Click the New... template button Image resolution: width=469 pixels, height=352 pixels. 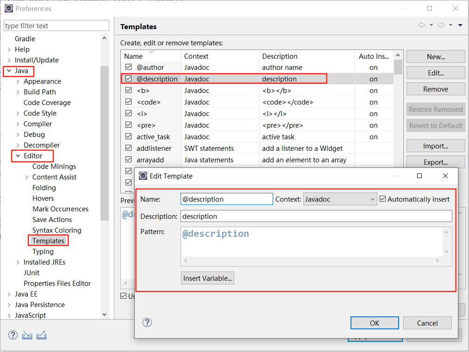(x=436, y=56)
